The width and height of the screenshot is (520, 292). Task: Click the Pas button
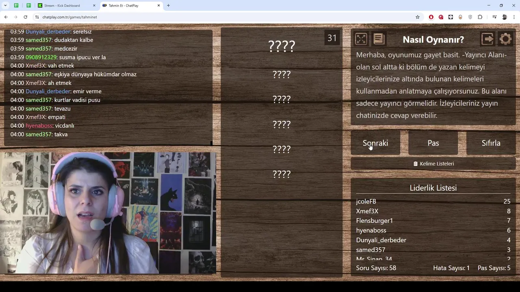point(433,143)
